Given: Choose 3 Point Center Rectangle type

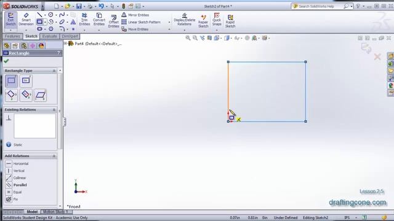Looking at the screenshot, I should pos(26,95).
